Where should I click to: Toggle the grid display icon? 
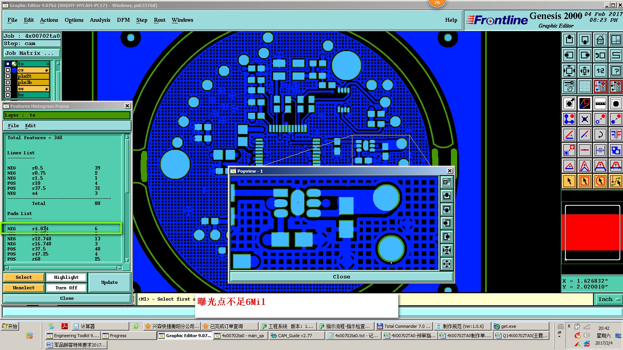coord(585,86)
